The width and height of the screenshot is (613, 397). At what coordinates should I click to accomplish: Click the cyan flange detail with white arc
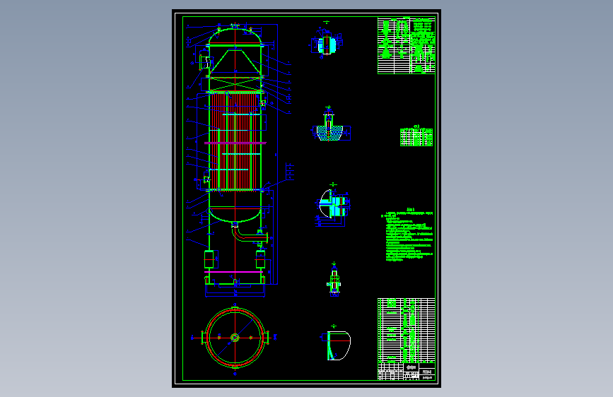(x=333, y=206)
